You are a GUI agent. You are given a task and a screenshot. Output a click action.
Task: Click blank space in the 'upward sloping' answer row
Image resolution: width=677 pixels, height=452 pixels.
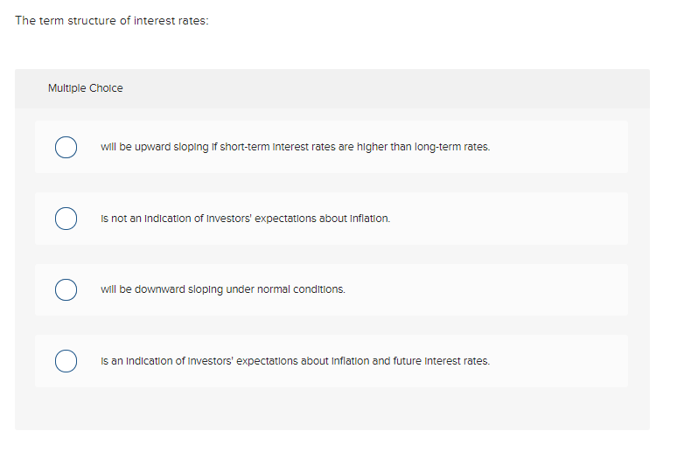click(x=560, y=147)
